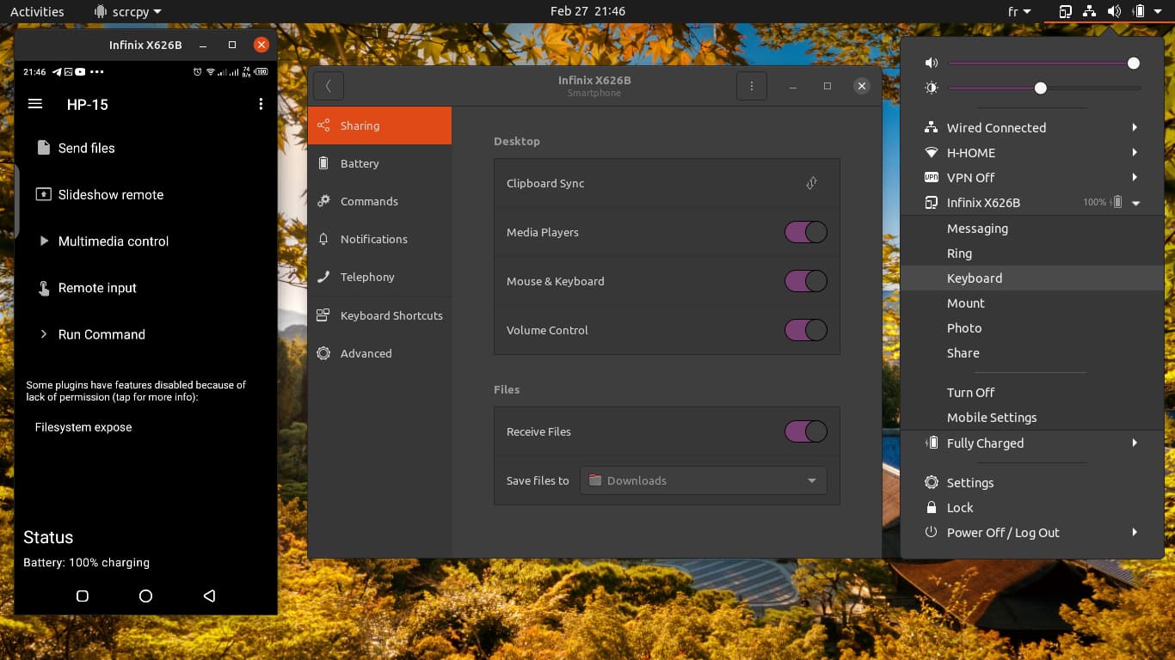This screenshot has height=660, width=1175.
Task: Toggle the Mouse & Keyboard switch
Action: (x=806, y=281)
